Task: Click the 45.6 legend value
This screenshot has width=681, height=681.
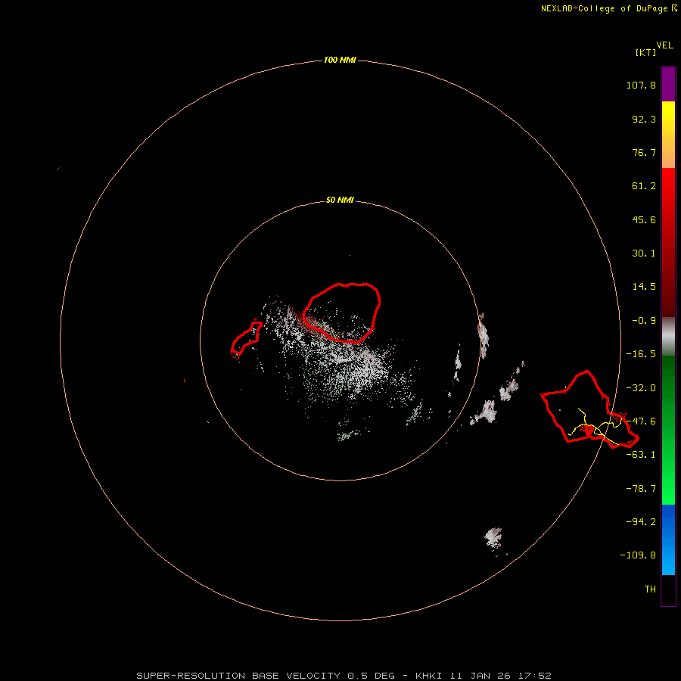Action: (x=644, y=219)
